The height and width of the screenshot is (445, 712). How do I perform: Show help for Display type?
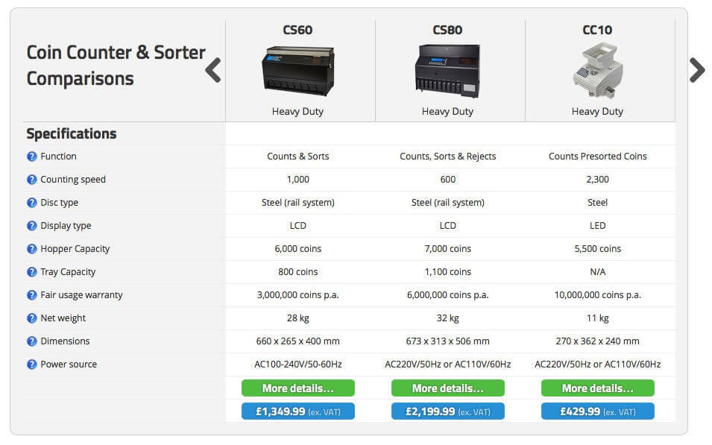[x=32, y=226]
